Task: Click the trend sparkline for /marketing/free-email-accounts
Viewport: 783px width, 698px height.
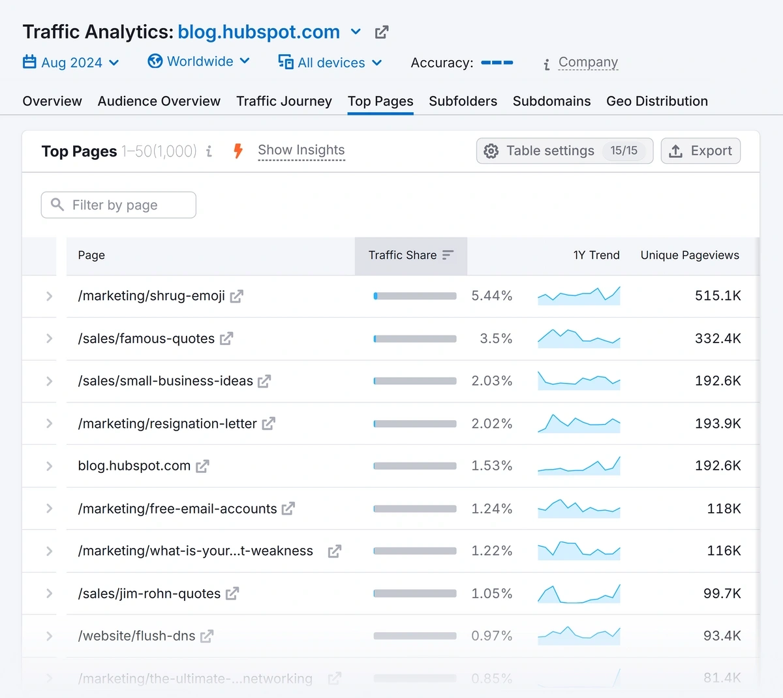Action: pos(579,508)
